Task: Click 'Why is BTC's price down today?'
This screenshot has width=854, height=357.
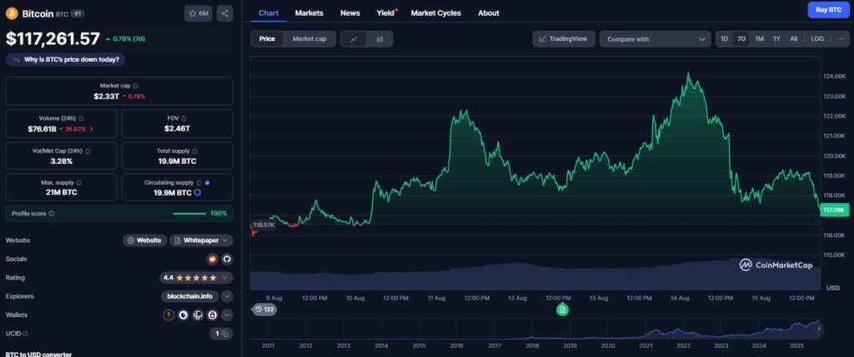Action: point(65,59)
